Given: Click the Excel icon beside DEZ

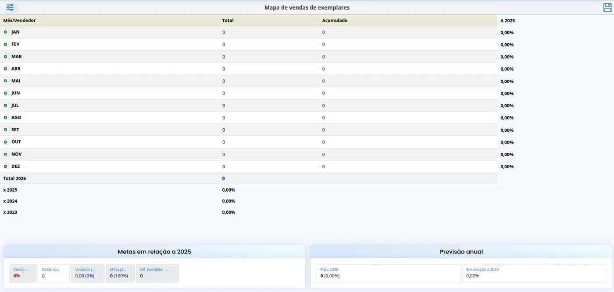Looking at the screenshot, I should pyautogui.click(x=6, y=166).
